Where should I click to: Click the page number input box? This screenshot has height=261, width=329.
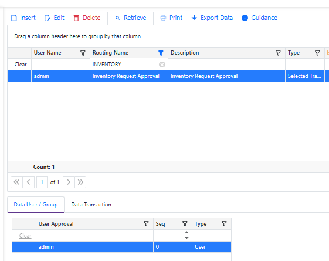(x=42, y=182)
